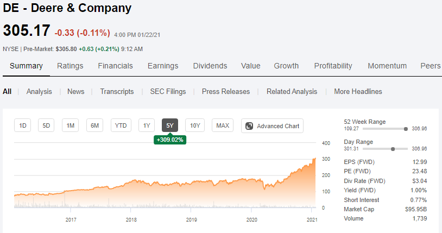Switch to the Earnings tab

(x=163, y=66)
